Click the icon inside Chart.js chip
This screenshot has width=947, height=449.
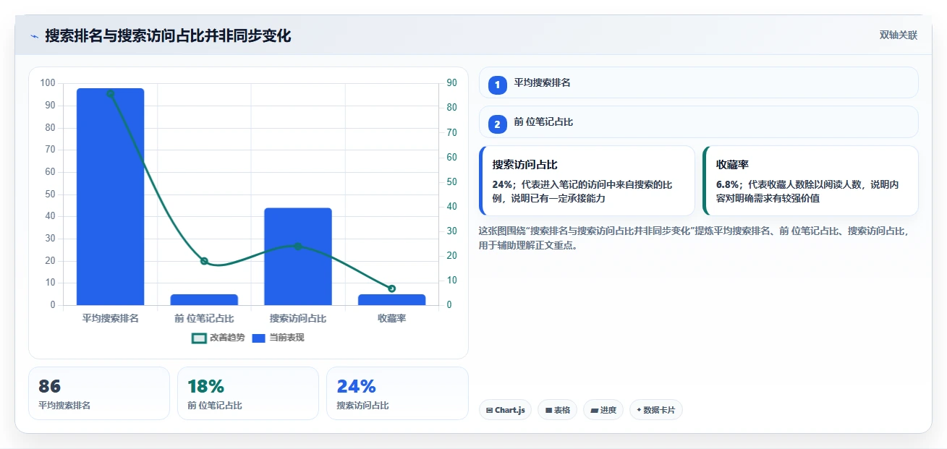click(x=490, y=411)
